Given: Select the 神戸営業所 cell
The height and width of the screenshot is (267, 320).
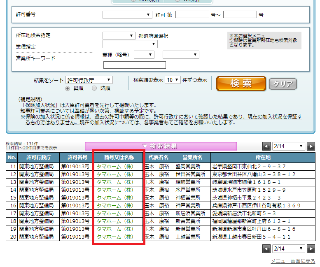Looking at the screenshot, I should tap(192, 205).
